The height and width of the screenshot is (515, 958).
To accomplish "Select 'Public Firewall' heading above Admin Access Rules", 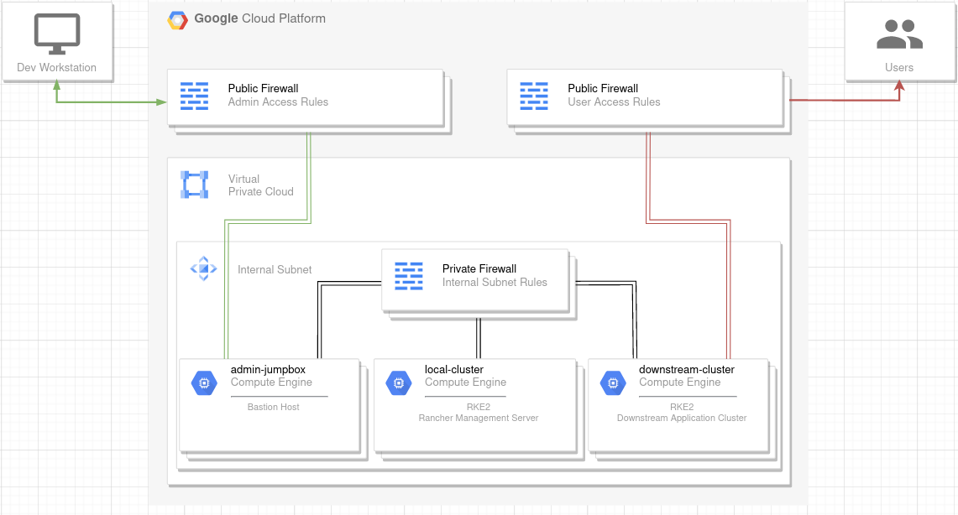I will [264, 88].
